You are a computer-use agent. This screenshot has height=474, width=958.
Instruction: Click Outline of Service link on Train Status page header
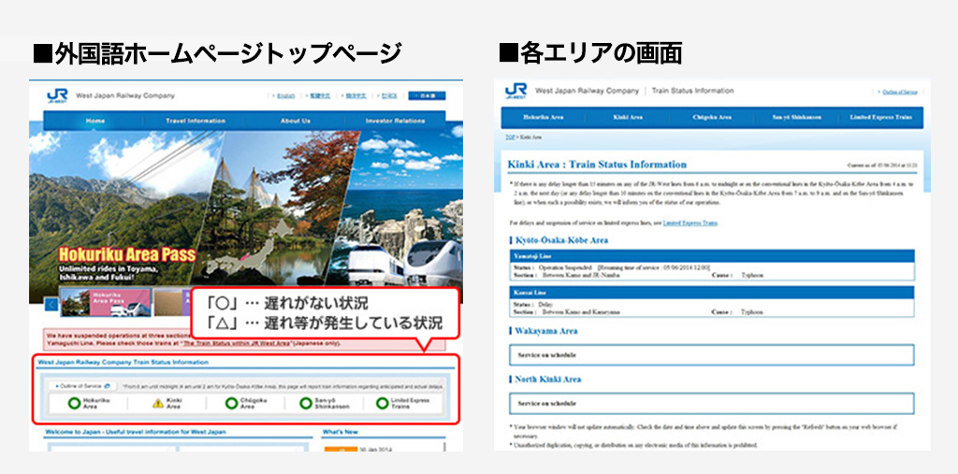[x=899, y=93]
